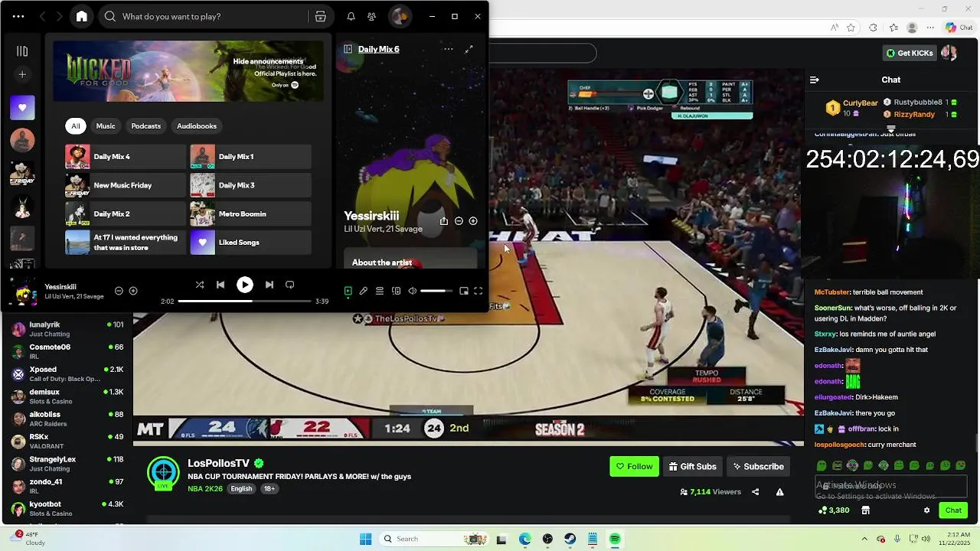Send message with green Chat button
This screenshot has height=551, width=980.
tap(953, 510)
